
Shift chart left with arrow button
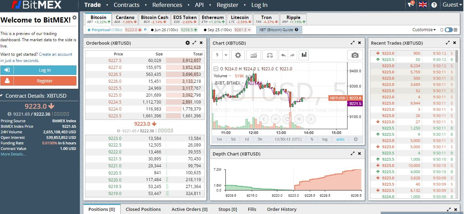tap(263, 119)
